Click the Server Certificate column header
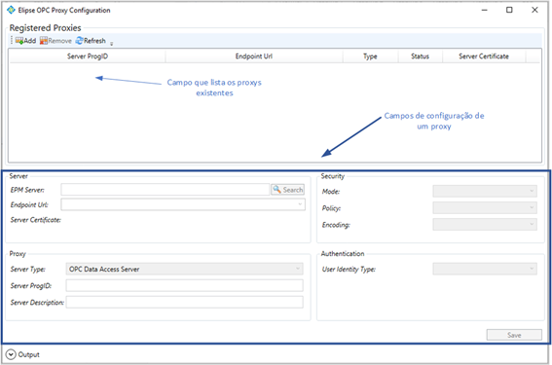Screen dimensions: 552x365 (484, 56)
